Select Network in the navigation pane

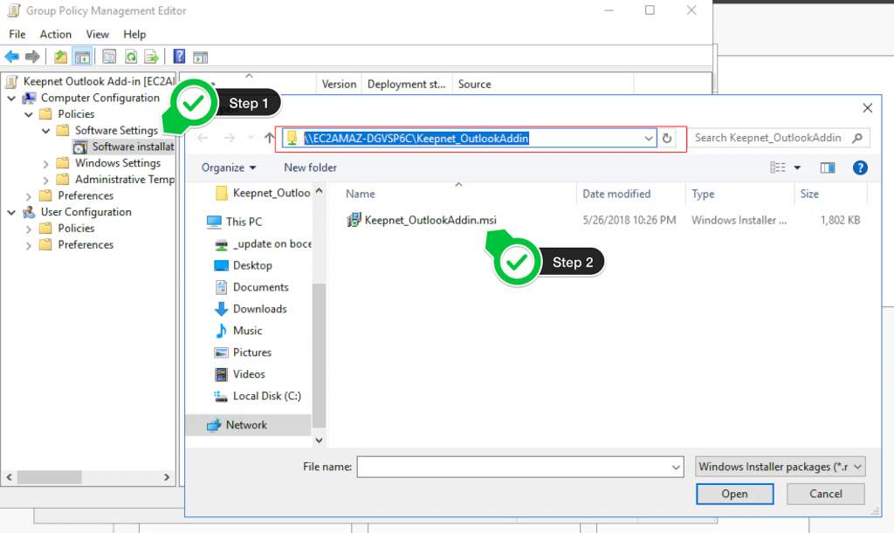click(x=246, y=425)
